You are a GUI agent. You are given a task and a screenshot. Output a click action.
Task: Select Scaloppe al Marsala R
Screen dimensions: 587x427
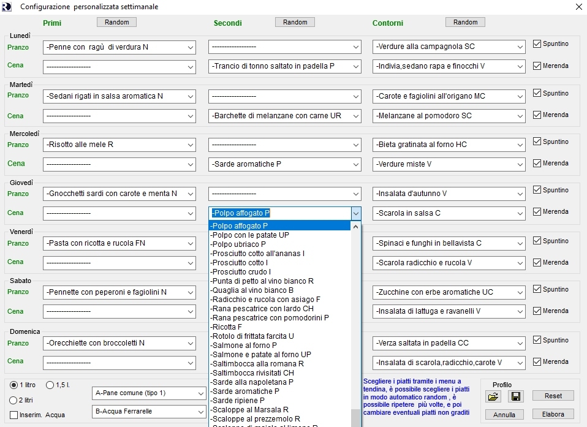279,409
